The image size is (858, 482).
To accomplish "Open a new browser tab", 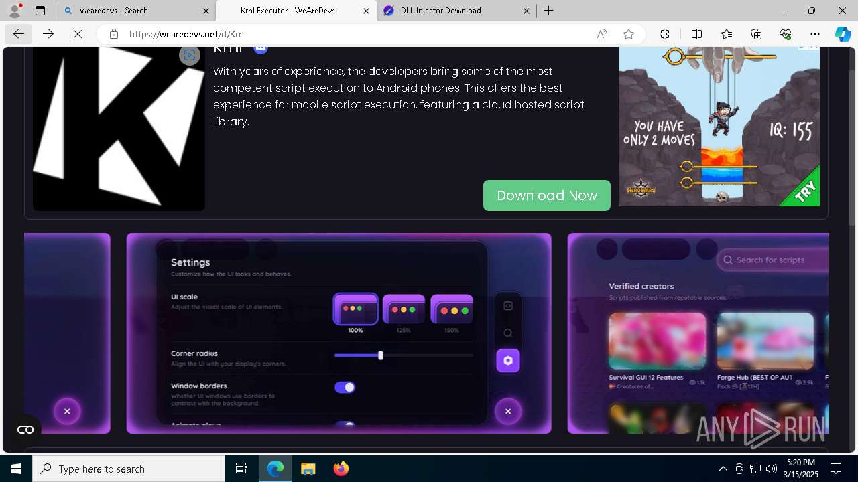I will click(x=549, y=11).
